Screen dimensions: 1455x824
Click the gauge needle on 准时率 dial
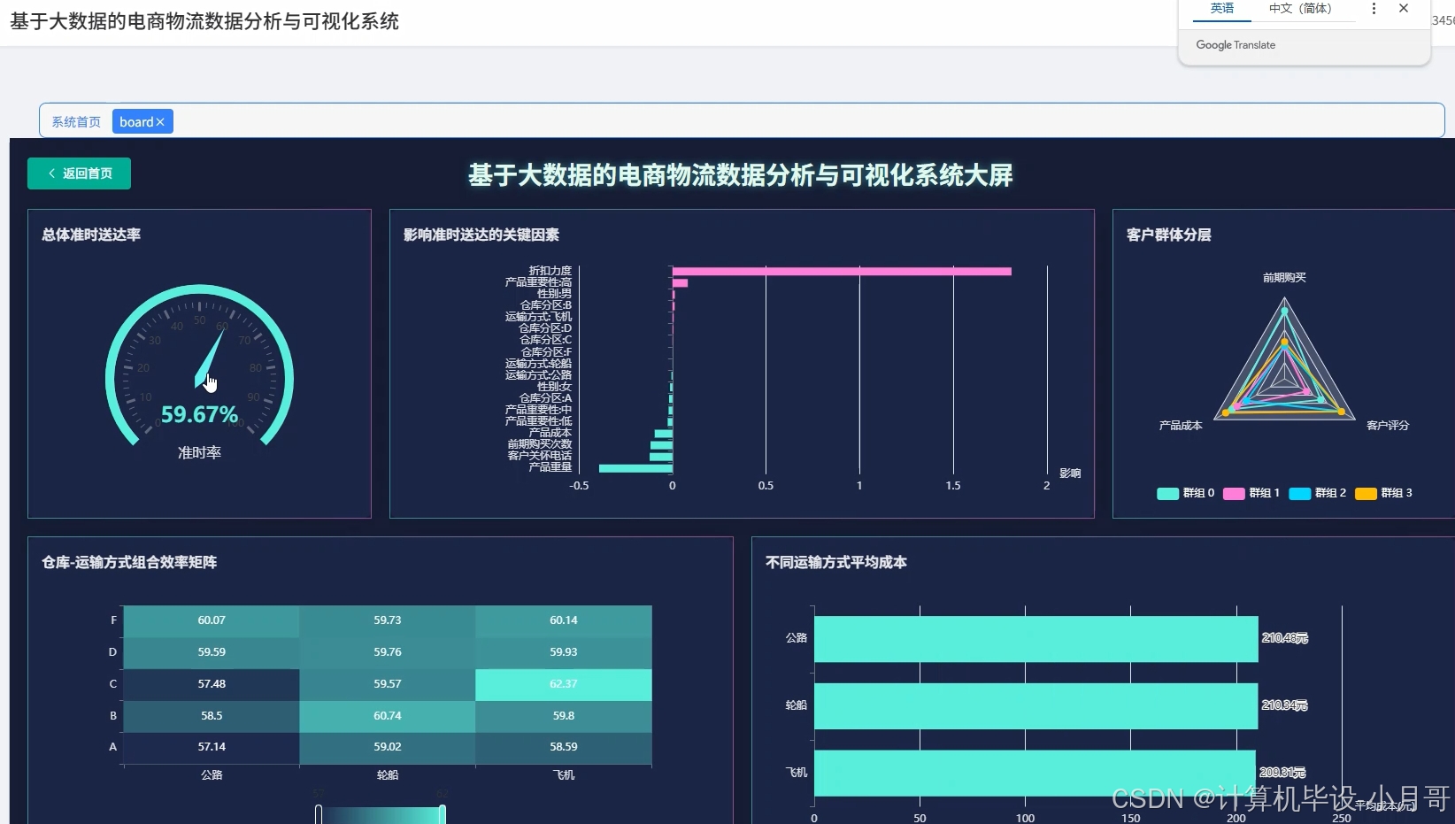pyautogui.click(x=209, y=358)
